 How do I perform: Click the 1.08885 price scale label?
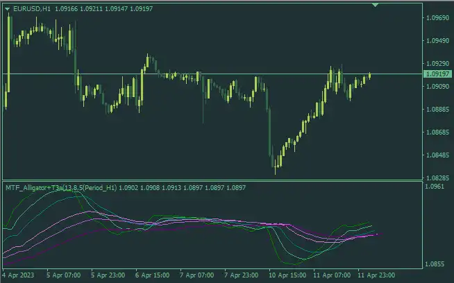437,109
